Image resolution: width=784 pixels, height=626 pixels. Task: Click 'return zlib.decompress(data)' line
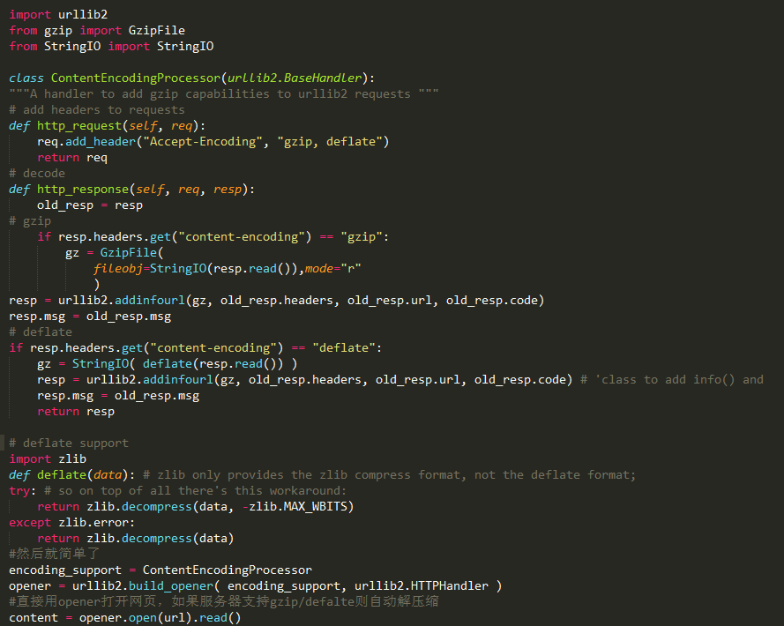click(136, 539)
